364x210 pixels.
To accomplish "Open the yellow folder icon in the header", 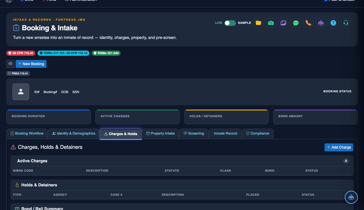I will 258,23.
